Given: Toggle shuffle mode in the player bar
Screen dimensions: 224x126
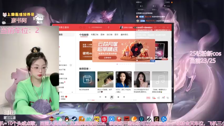Looking at the screenshot, I should click(x=100, y=97).
